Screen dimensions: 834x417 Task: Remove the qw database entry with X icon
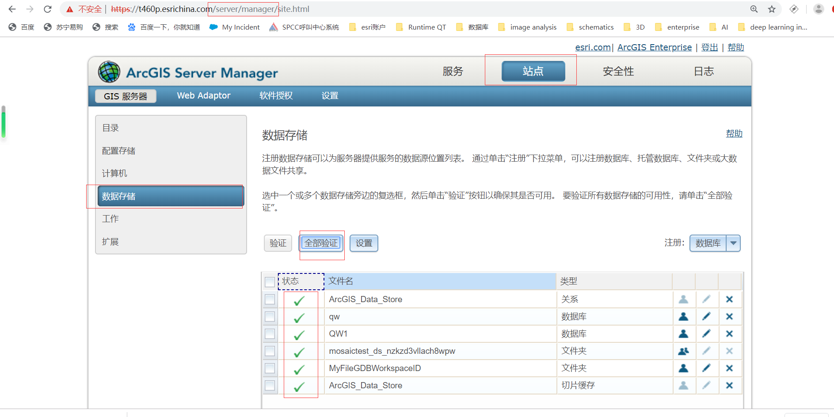tap(730, 316)
